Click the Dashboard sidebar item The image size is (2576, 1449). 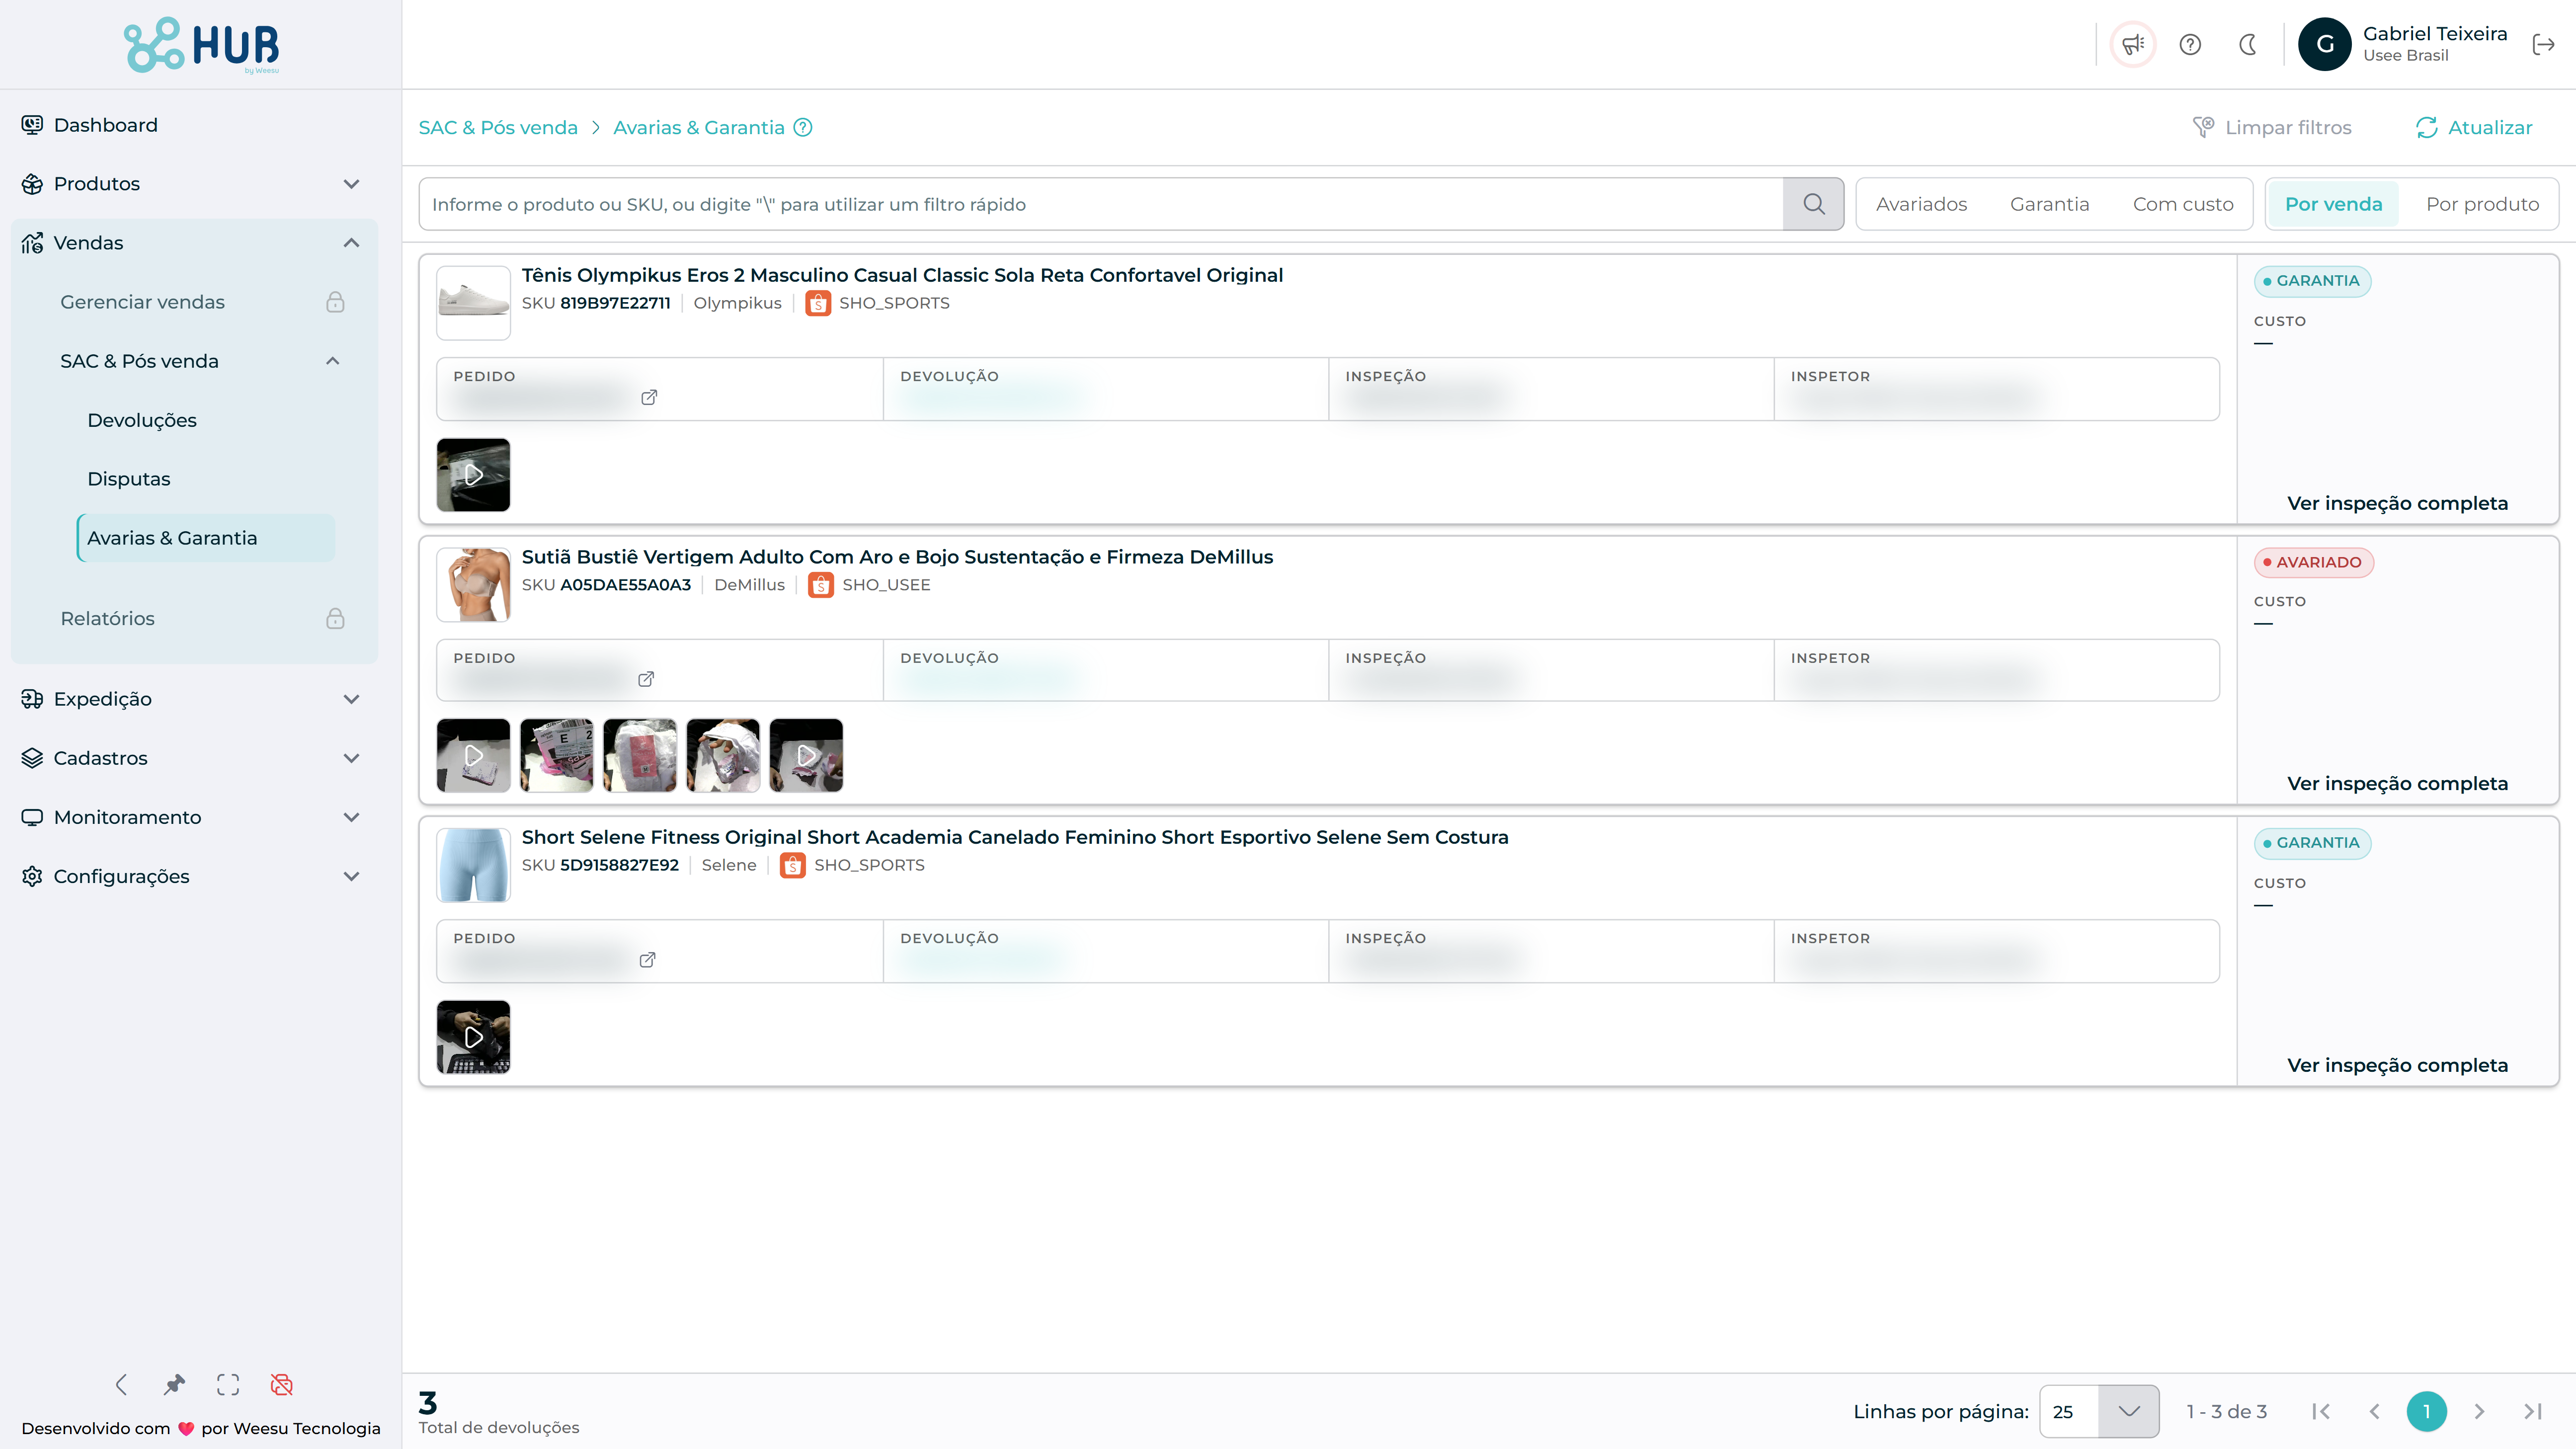click(x=194, y=125)
